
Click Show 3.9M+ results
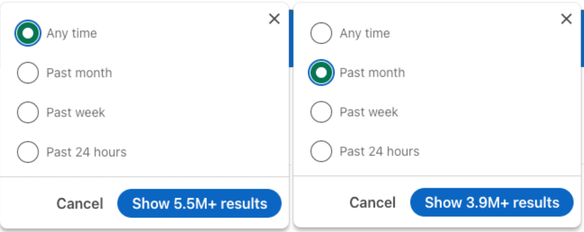[x=492, y=202]
